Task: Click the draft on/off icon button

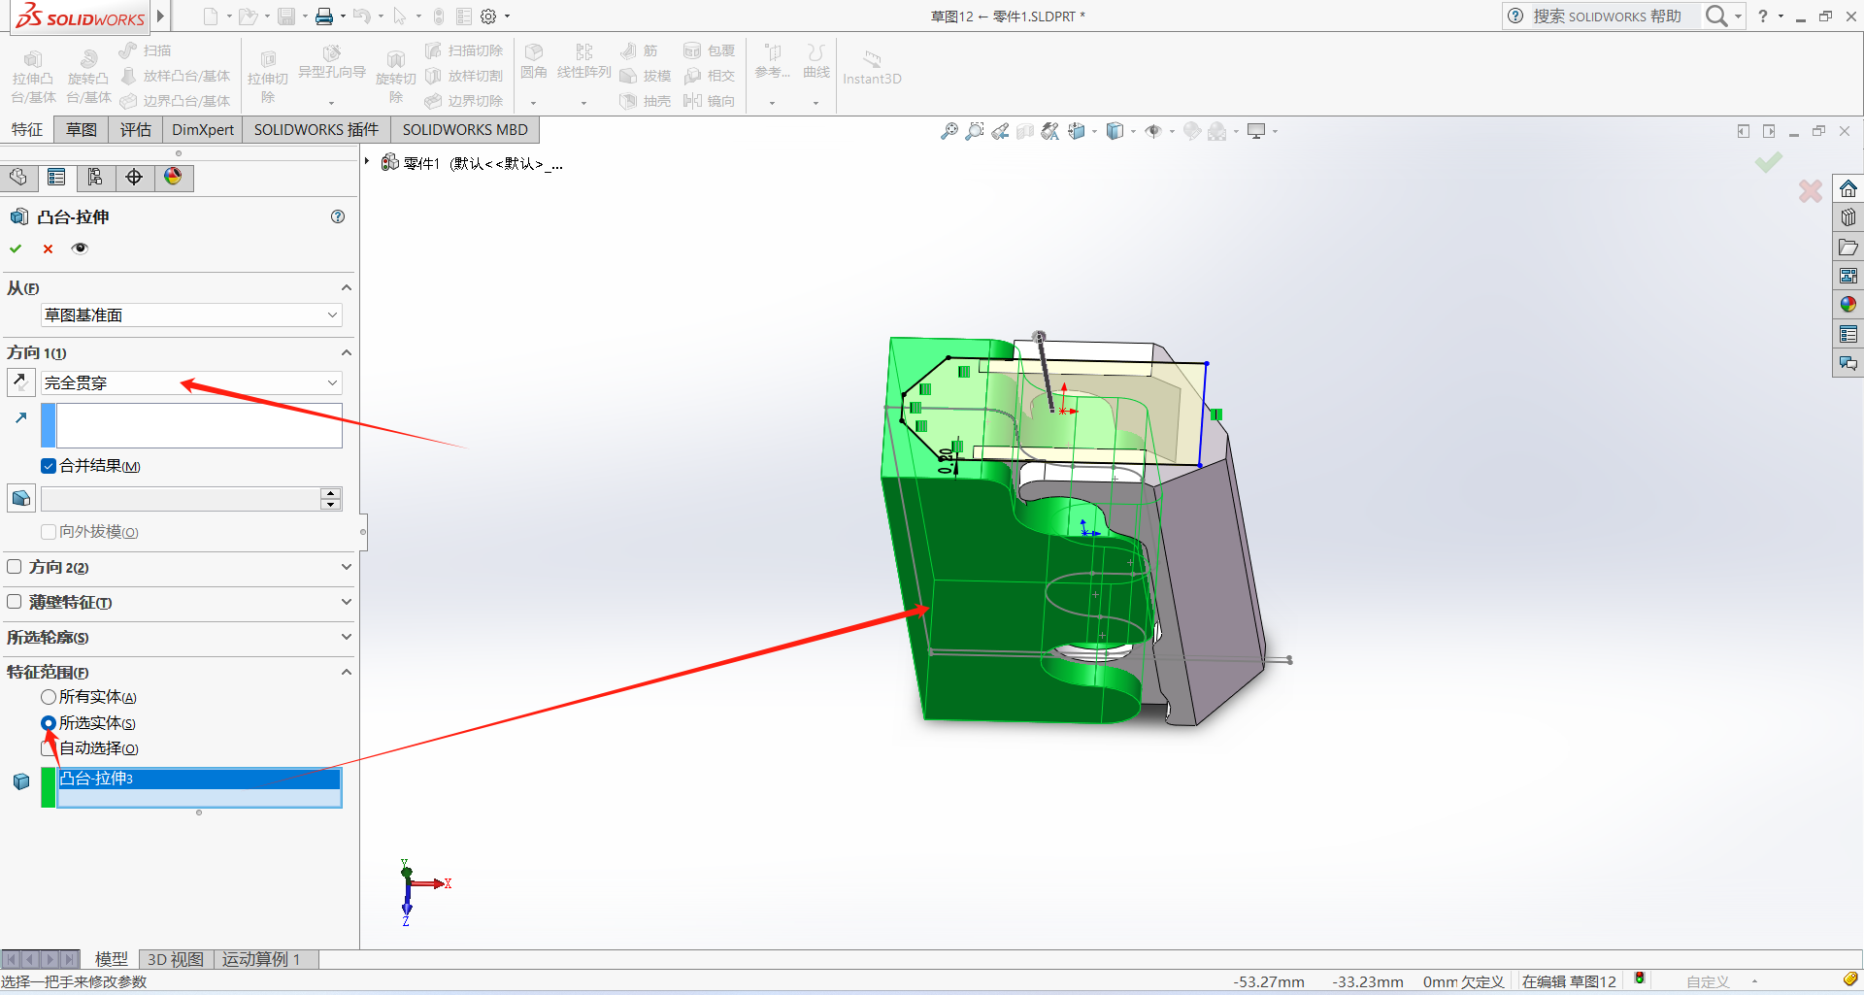Action: (20, 499)
